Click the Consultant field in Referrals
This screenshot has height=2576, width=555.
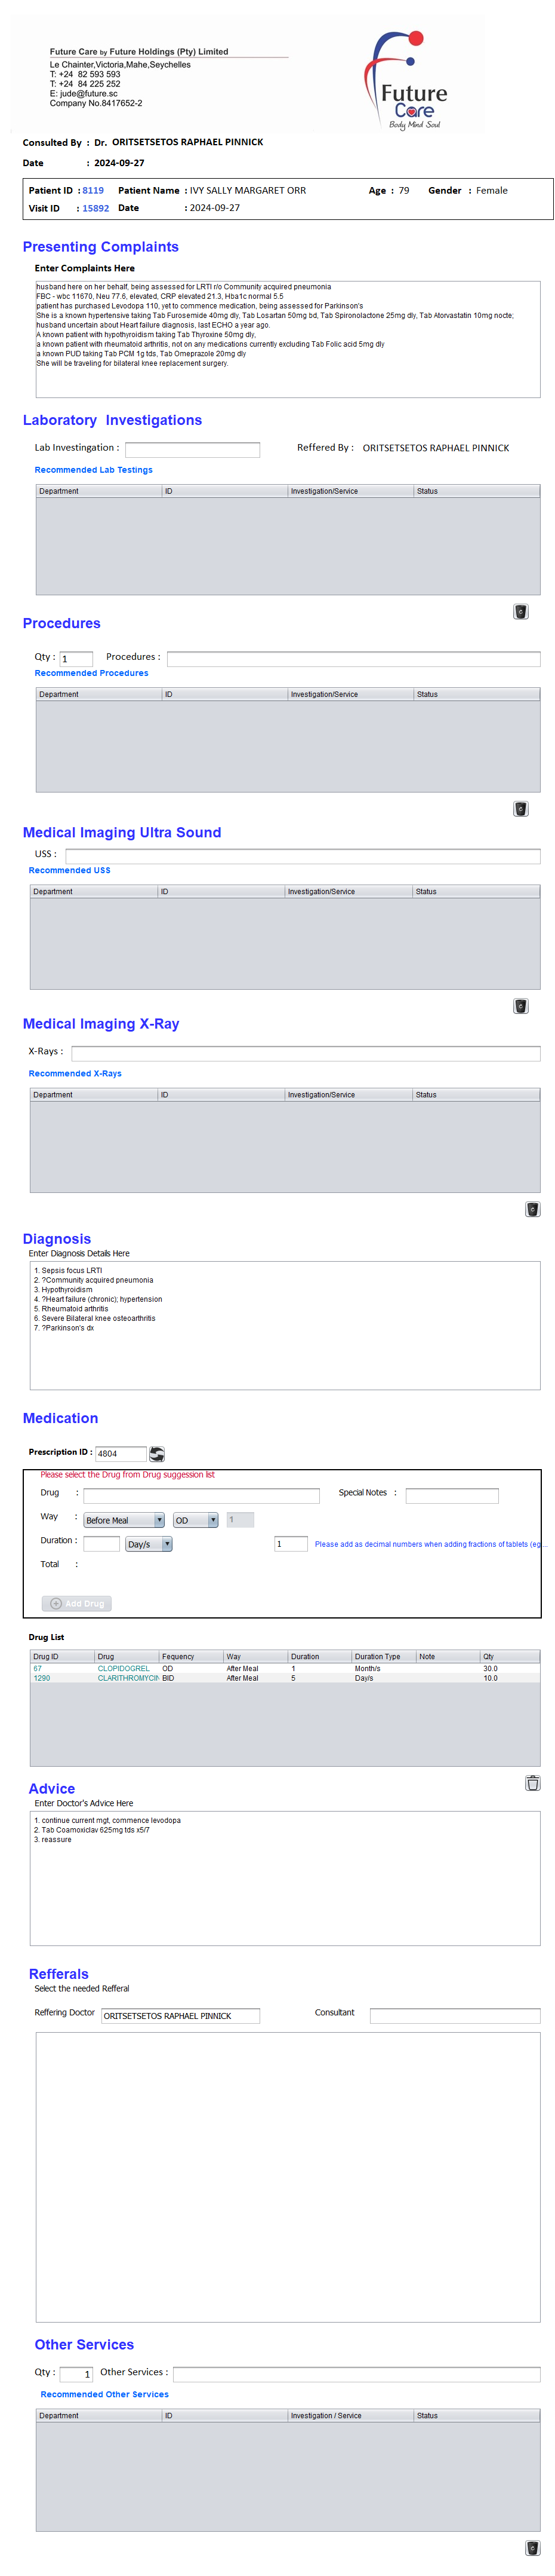(454, 2015)
